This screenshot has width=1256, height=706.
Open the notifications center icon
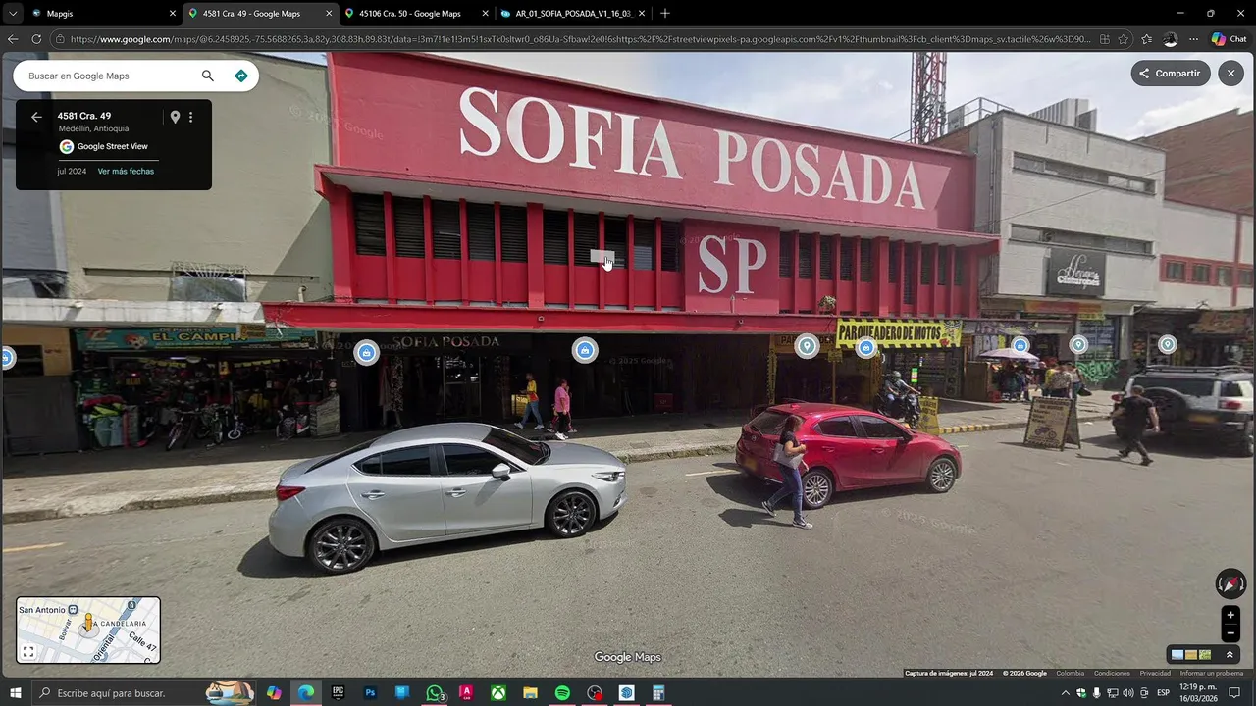(x=1234, y=693)
